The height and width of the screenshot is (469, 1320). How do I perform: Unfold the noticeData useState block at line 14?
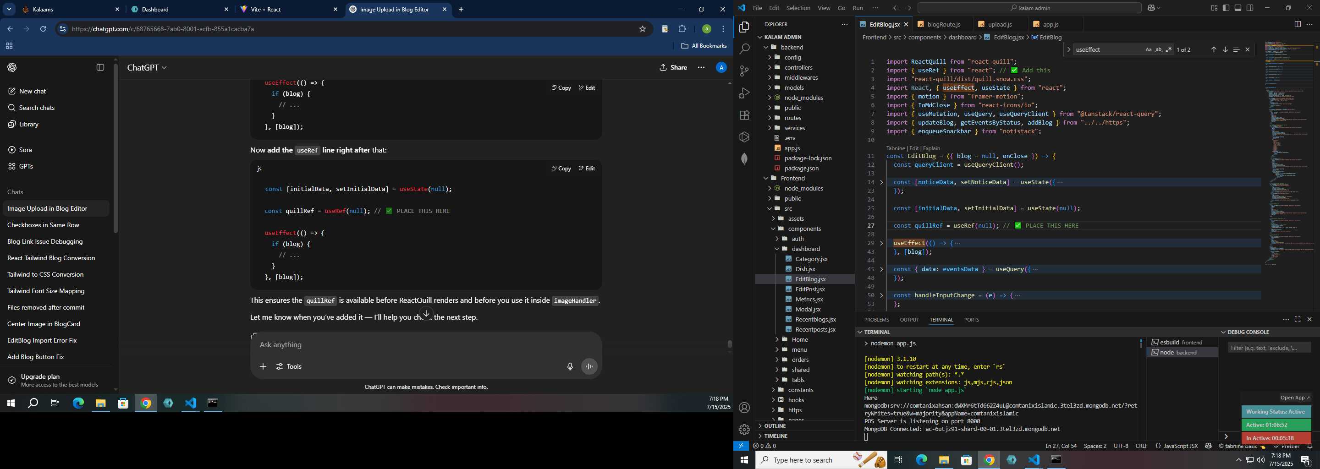point(881,182)
